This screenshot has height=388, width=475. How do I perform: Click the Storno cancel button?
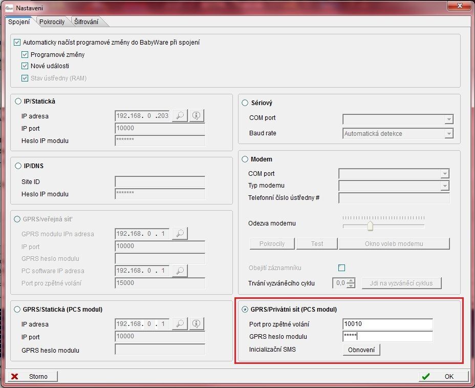pyautogui.click(x=32, y=376)
